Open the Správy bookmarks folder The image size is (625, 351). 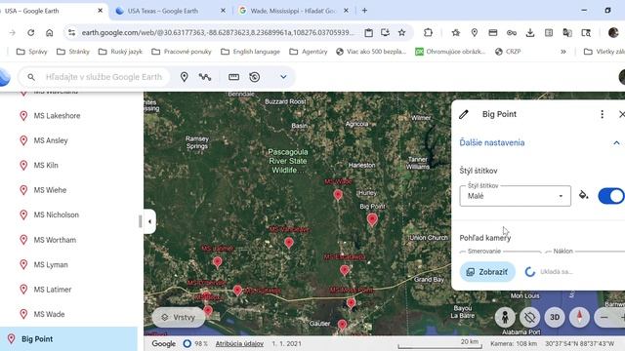coord(31,52)
